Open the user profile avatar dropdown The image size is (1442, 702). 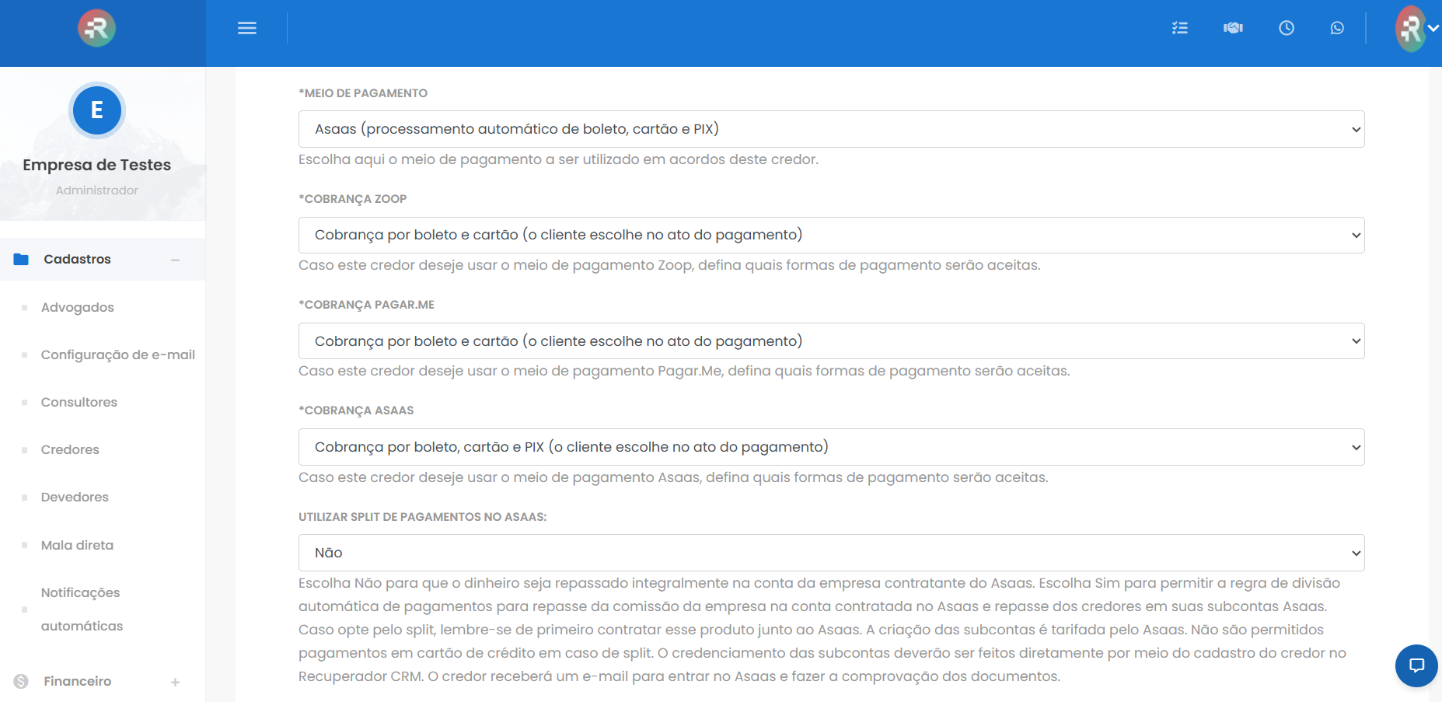1416,28
